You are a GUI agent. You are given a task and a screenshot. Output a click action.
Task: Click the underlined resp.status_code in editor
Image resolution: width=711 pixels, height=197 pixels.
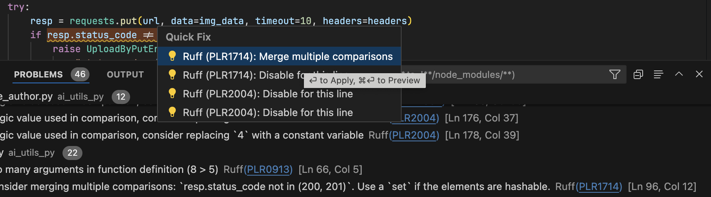(x=92, y=35)
